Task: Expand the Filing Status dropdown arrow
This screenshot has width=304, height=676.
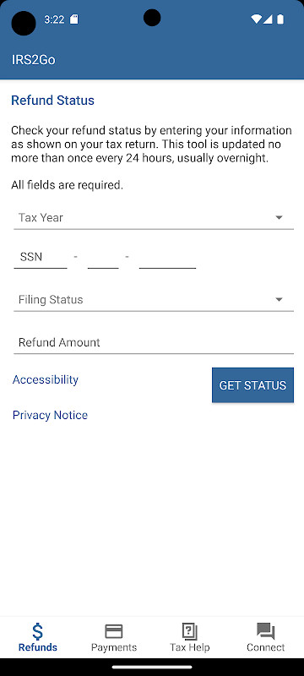Action: click(279, 299)
